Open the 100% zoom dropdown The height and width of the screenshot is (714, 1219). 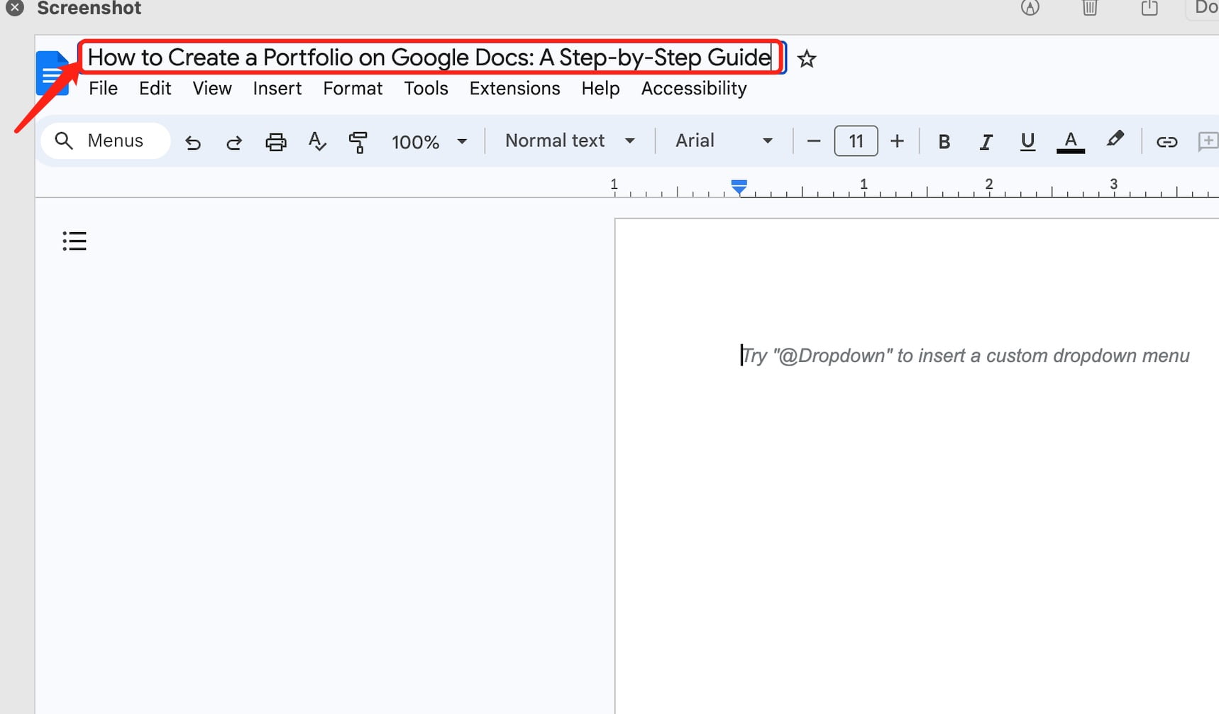point(429,142)
